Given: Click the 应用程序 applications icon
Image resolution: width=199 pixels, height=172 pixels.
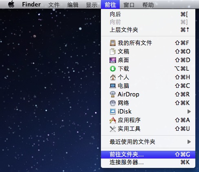Looking at the screenshot, I should (x=113, y=120).
